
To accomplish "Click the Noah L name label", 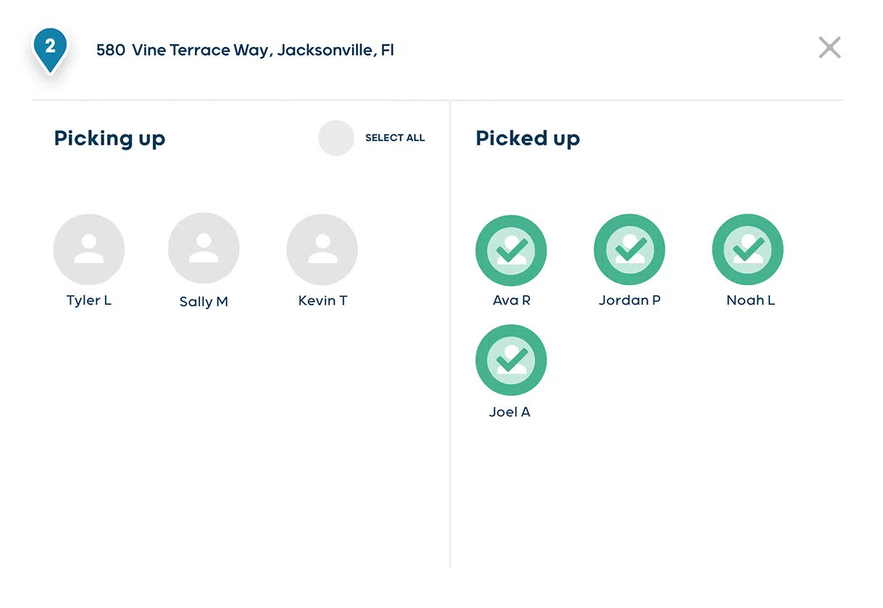I will pyautogui.click(x=750, y=300).
